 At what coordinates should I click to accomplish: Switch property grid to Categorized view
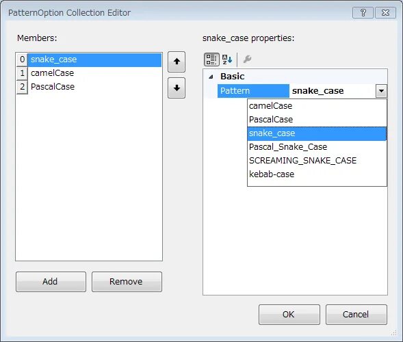click(x=211, y=60)
